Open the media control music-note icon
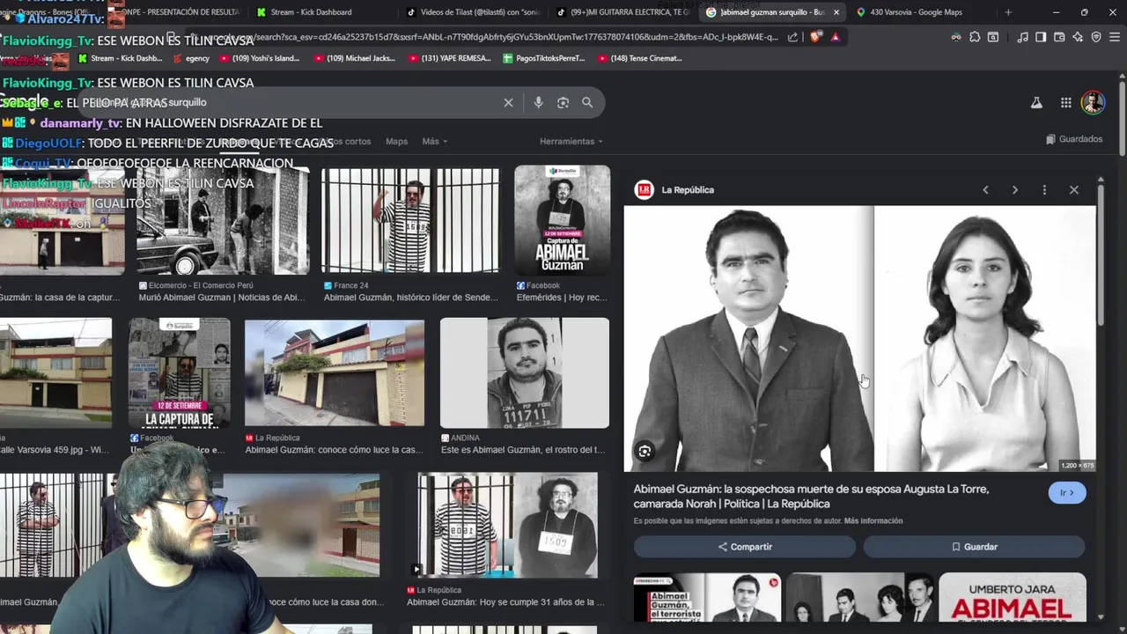This screenshot has width=1127, height=634. click(1022, 37)
